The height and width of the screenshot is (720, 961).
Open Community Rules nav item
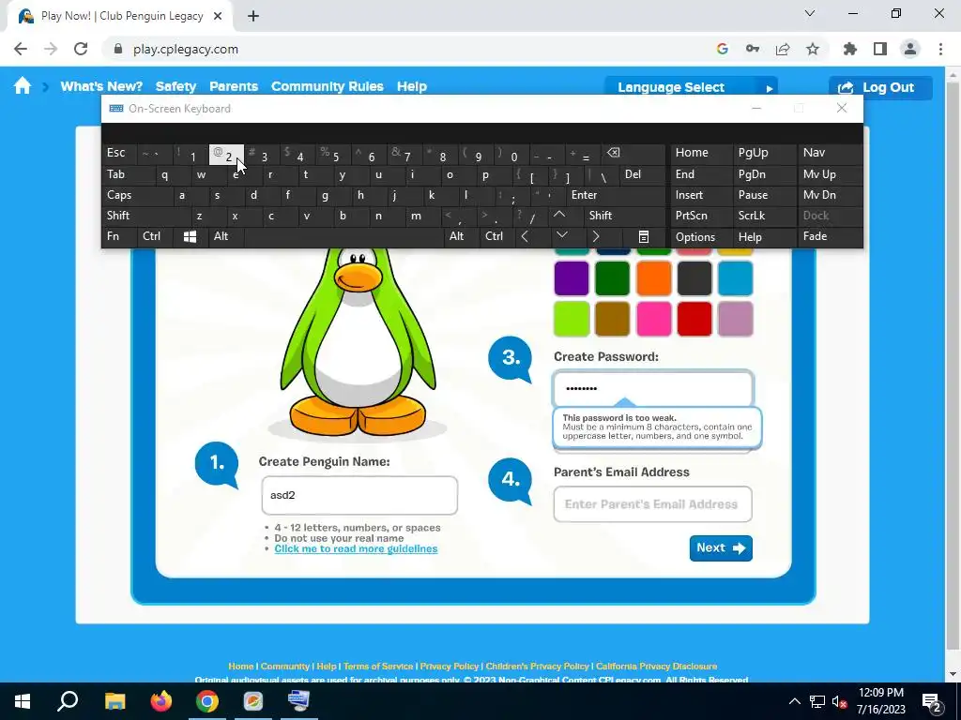coord(328,86)
